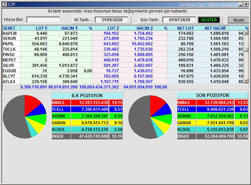Click the help question-mark icon in title bar

[5, 4]
